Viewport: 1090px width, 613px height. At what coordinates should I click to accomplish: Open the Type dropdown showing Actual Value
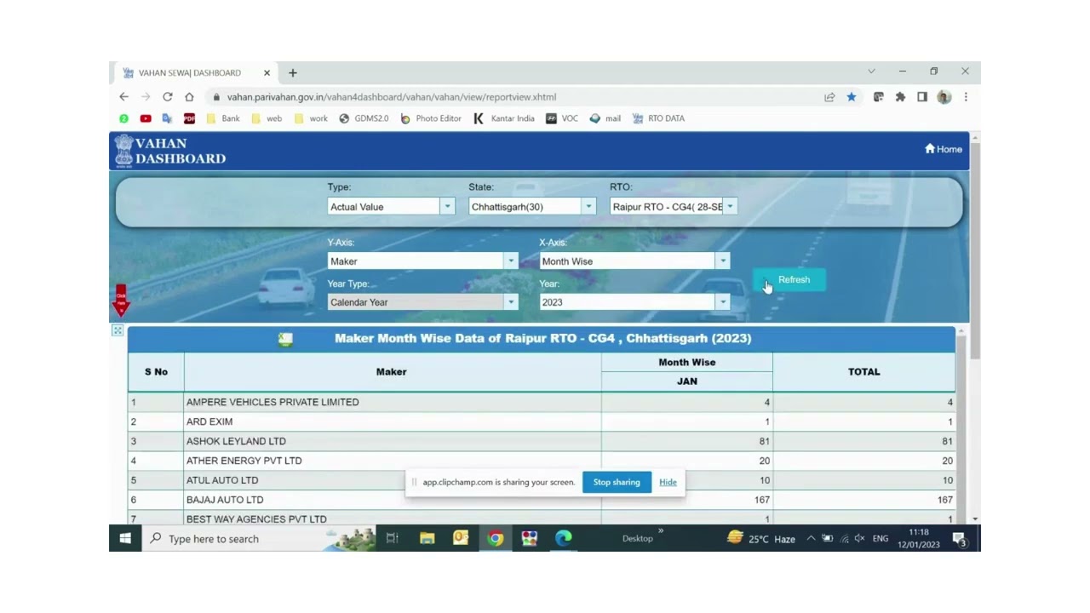coord(392,207)
